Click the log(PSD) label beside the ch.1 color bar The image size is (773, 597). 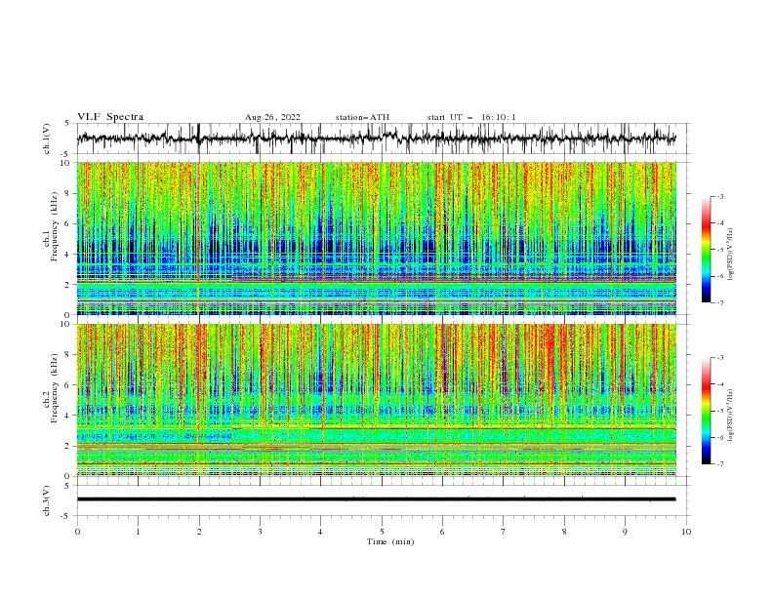[x=730, y=255]
